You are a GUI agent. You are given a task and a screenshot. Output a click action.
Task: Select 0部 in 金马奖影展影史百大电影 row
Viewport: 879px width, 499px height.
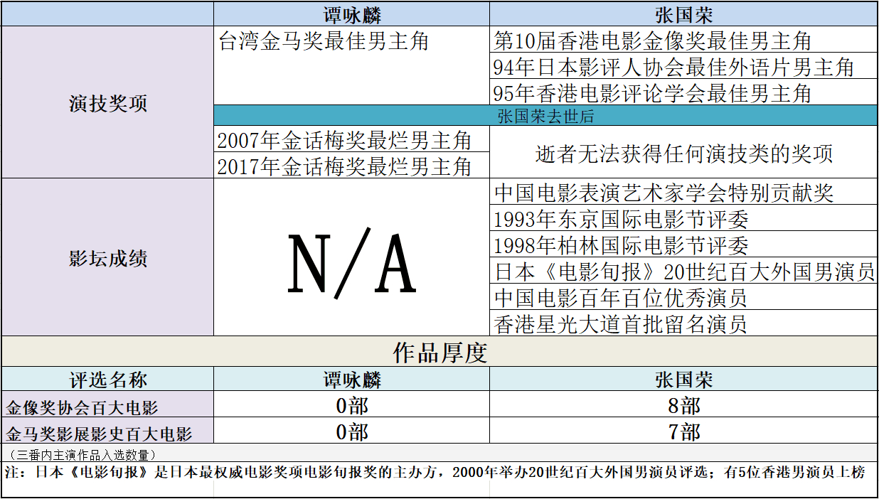352,431
